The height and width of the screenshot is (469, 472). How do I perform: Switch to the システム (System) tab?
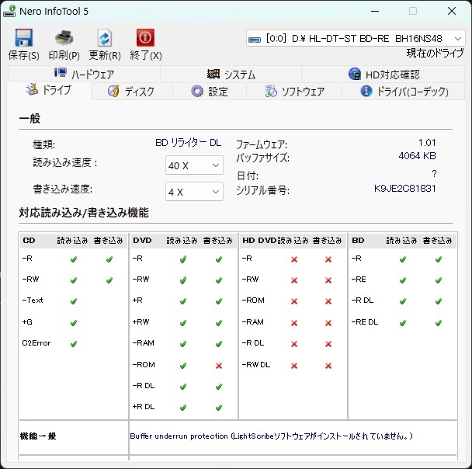click(231, 75)
